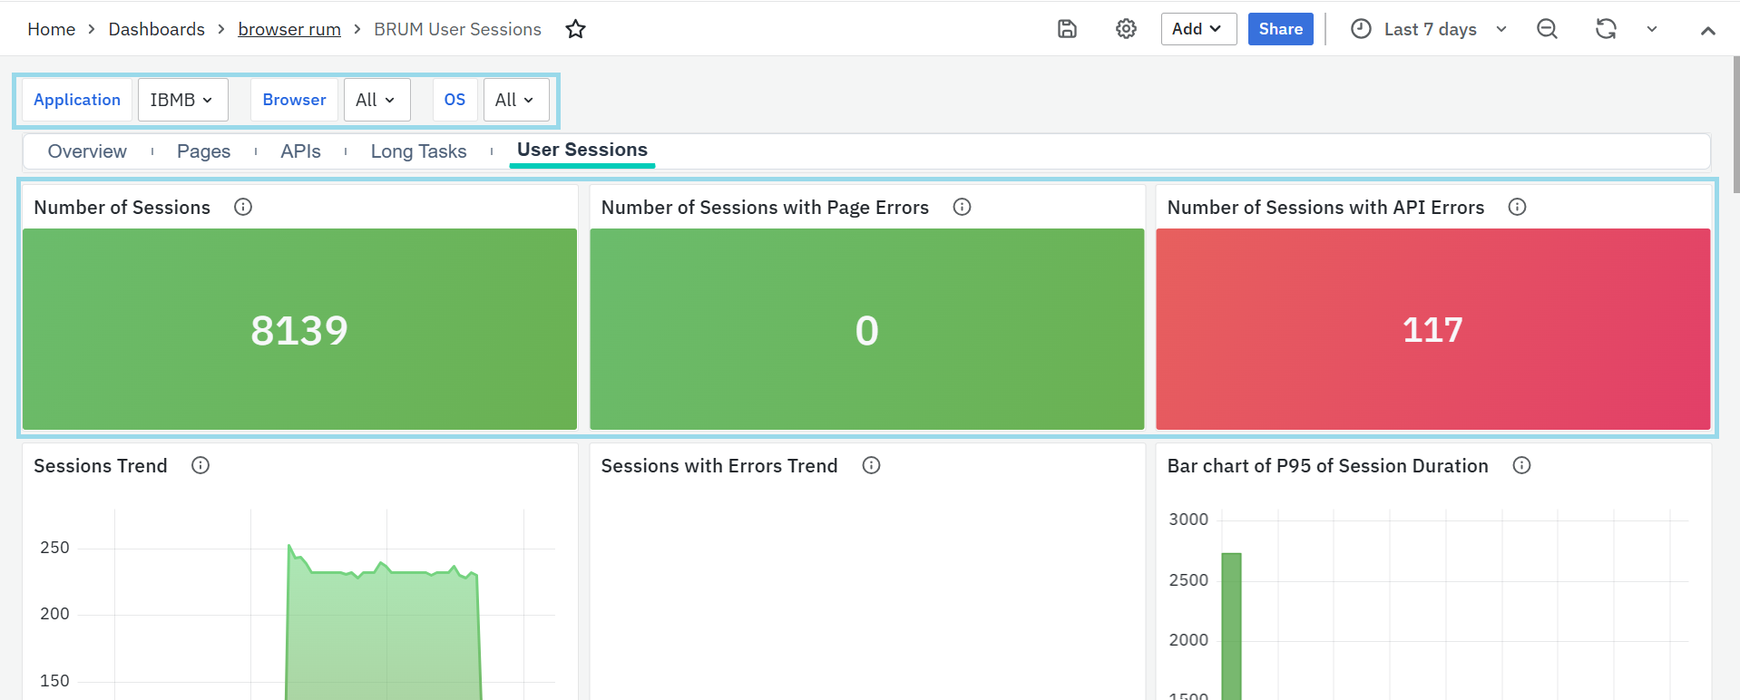This screenshot has width=1740, height=700.
Task: Show info for Sessions with API Errors
Action: point(1517,207)
